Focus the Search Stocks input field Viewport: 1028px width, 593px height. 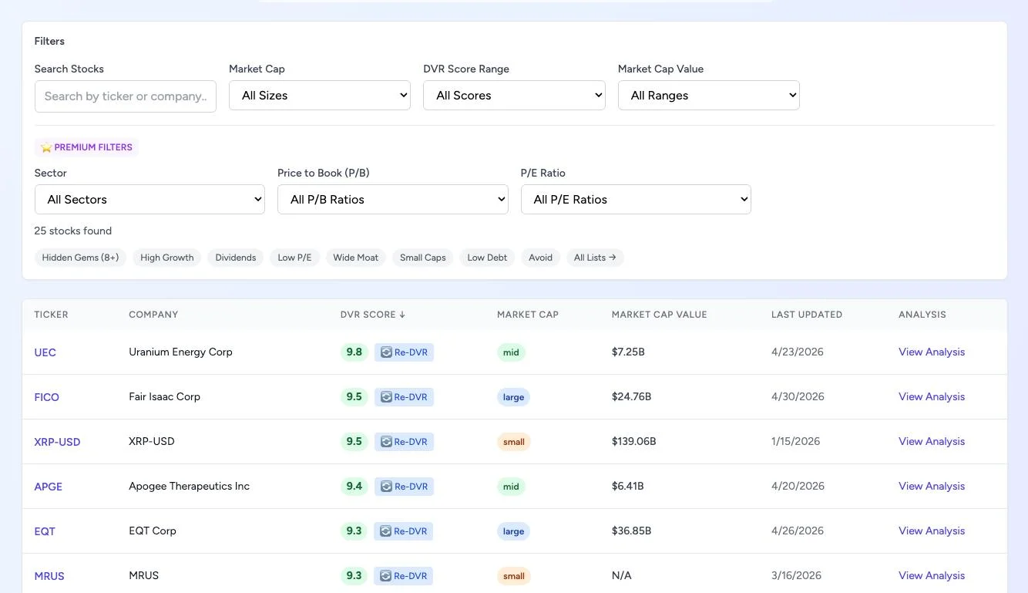[126, 96]
